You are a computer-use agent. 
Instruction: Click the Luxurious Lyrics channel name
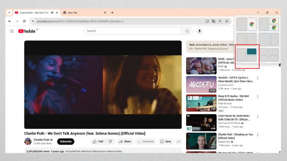point(226,85)
